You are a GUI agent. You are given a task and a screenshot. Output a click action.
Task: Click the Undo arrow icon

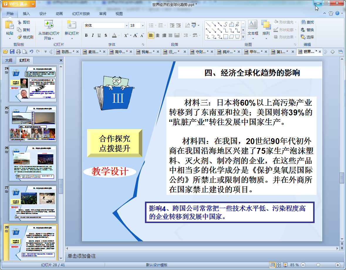[32, 52]
